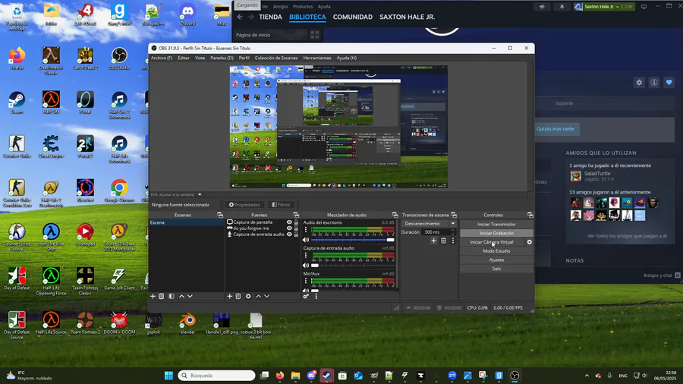
Task: Select Escena in Escenas list
Action: [187, 222]
